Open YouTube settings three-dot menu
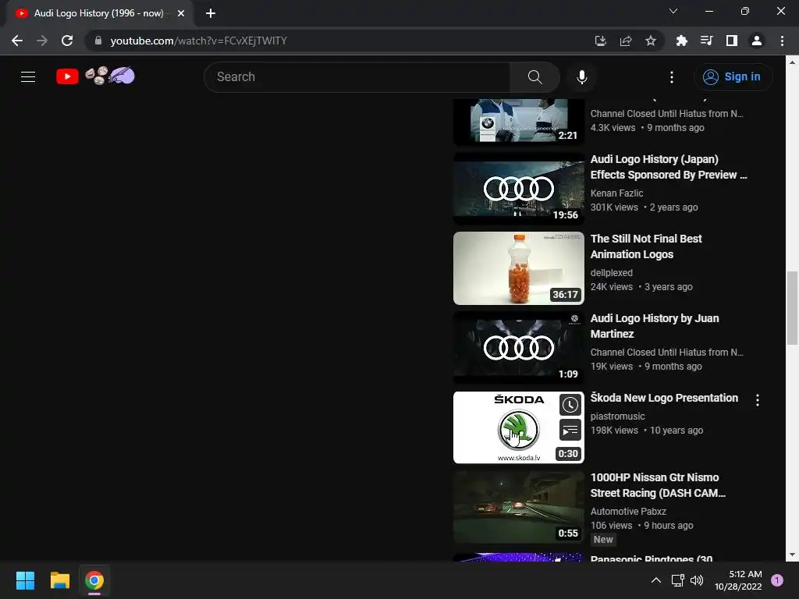 (x=672, y=77)
